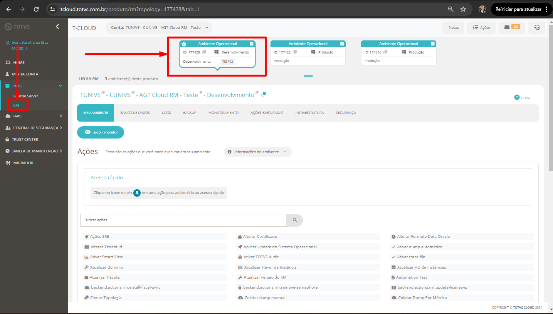553x314 pixels.
Task: Click the browser back arrow
Action: (x=8, y=9)
